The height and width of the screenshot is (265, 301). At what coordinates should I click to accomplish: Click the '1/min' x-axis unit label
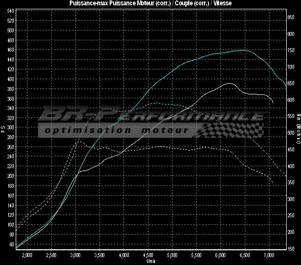(x=150, y=261)
